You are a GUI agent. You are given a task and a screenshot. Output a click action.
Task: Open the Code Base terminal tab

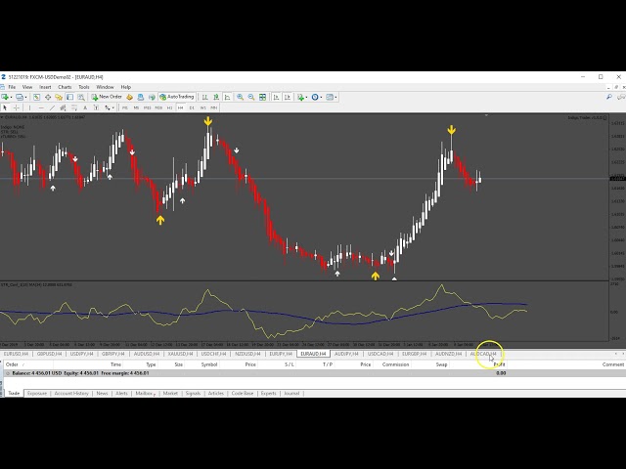click(x=242, y=393)
